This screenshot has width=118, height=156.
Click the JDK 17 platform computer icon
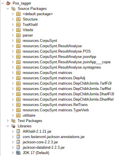click(18, 153)
